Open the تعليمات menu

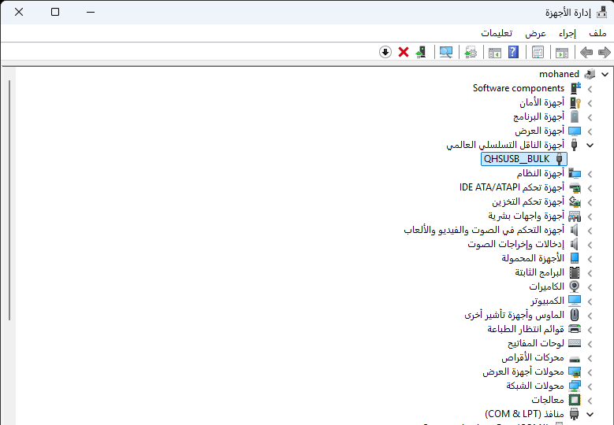click(497, 33)
